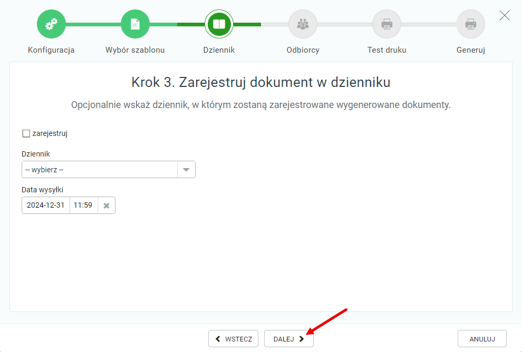522x352 pixels.
Task: Click the Wybór szablonu document step icon
Action: coord(135,24)
